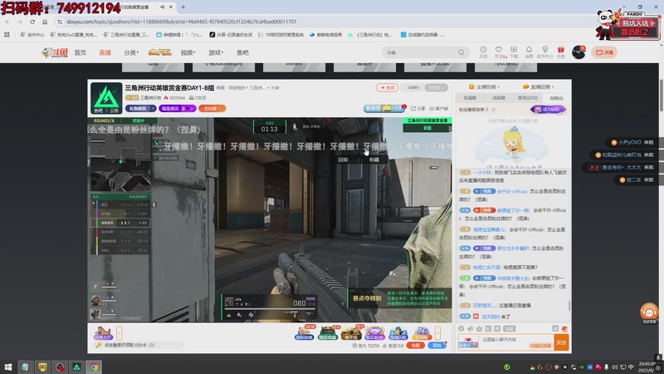The height and width of the screenshot is (374, 664).
Task: Open a new browser tab with plus
Action: point(183,7)
